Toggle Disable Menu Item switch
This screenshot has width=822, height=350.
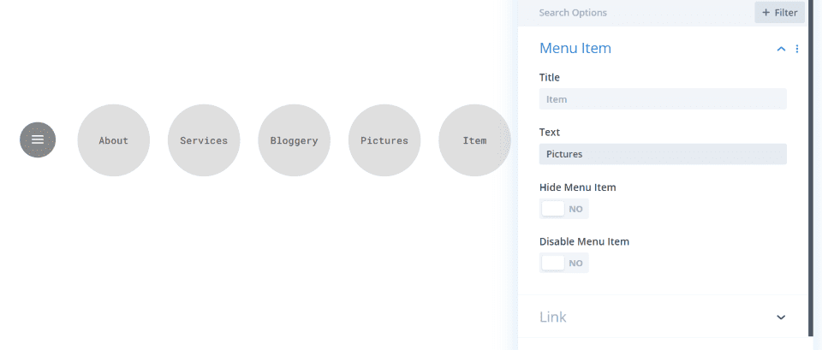(x=564, y=263)
